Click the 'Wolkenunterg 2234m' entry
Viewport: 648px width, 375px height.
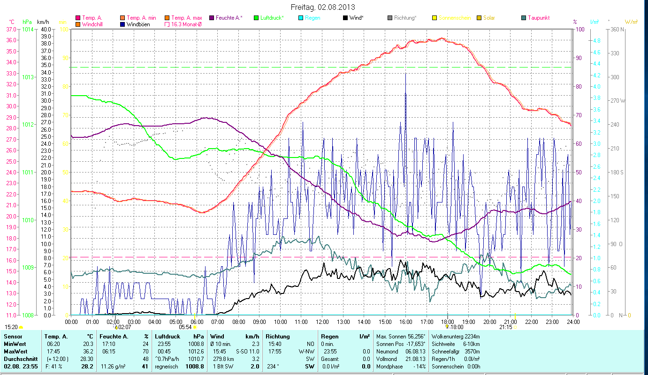tap(456, 337)
